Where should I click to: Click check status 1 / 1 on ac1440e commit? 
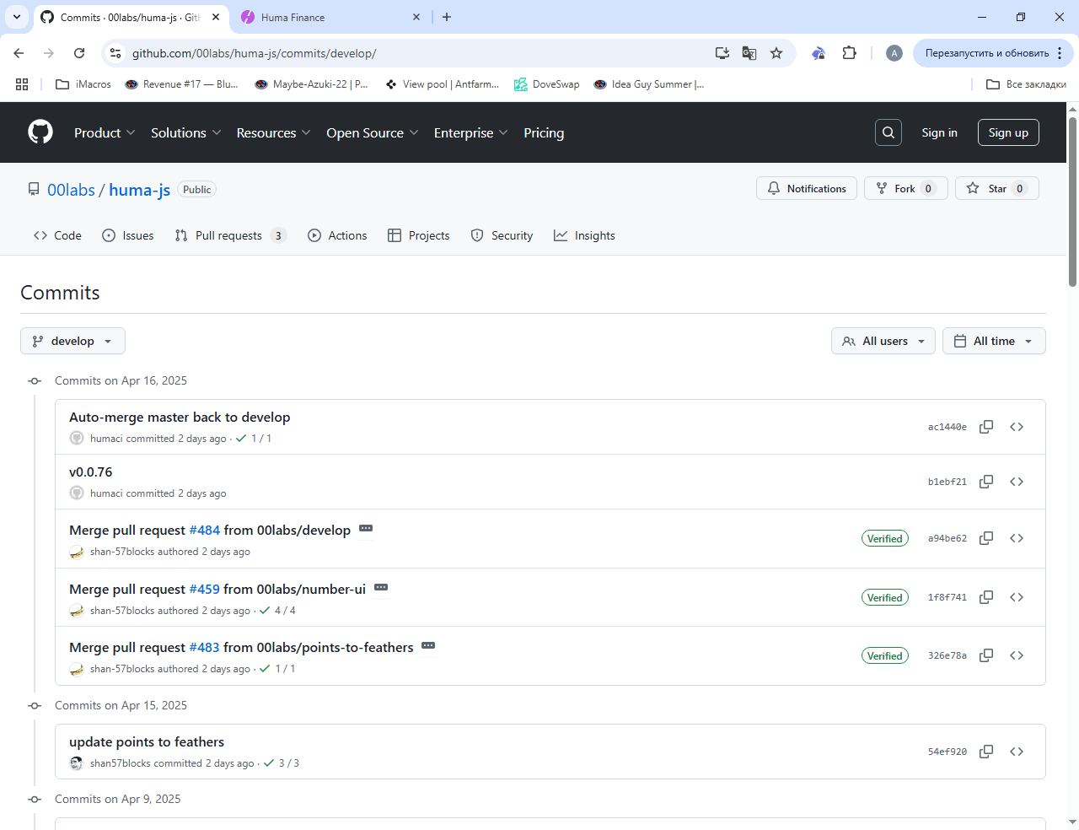point(254,439)
